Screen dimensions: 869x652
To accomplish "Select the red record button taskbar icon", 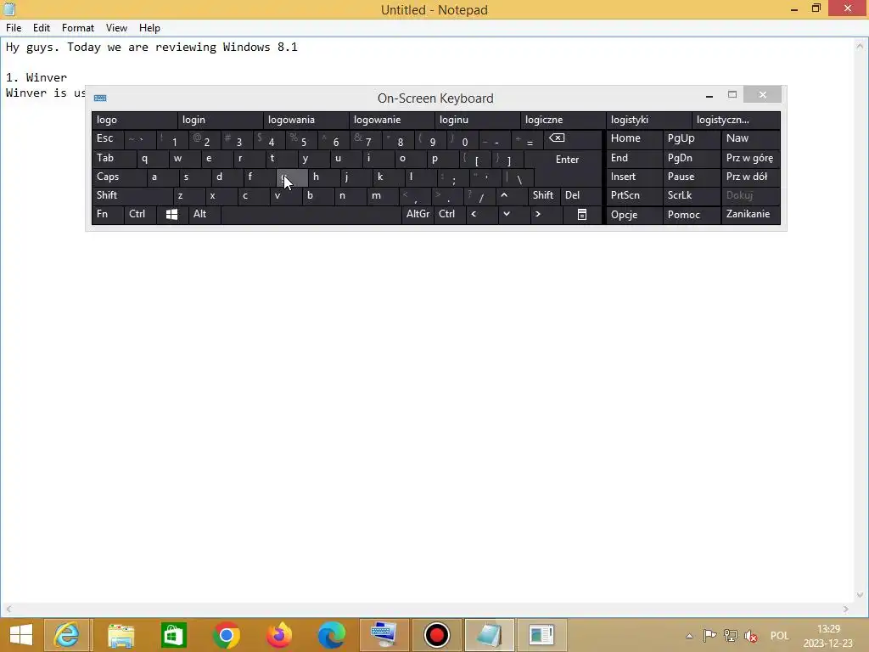I will [x=437, y=635].
